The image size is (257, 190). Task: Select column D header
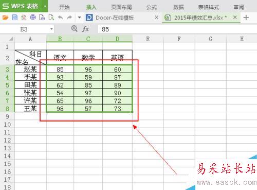tap(117, 39)
